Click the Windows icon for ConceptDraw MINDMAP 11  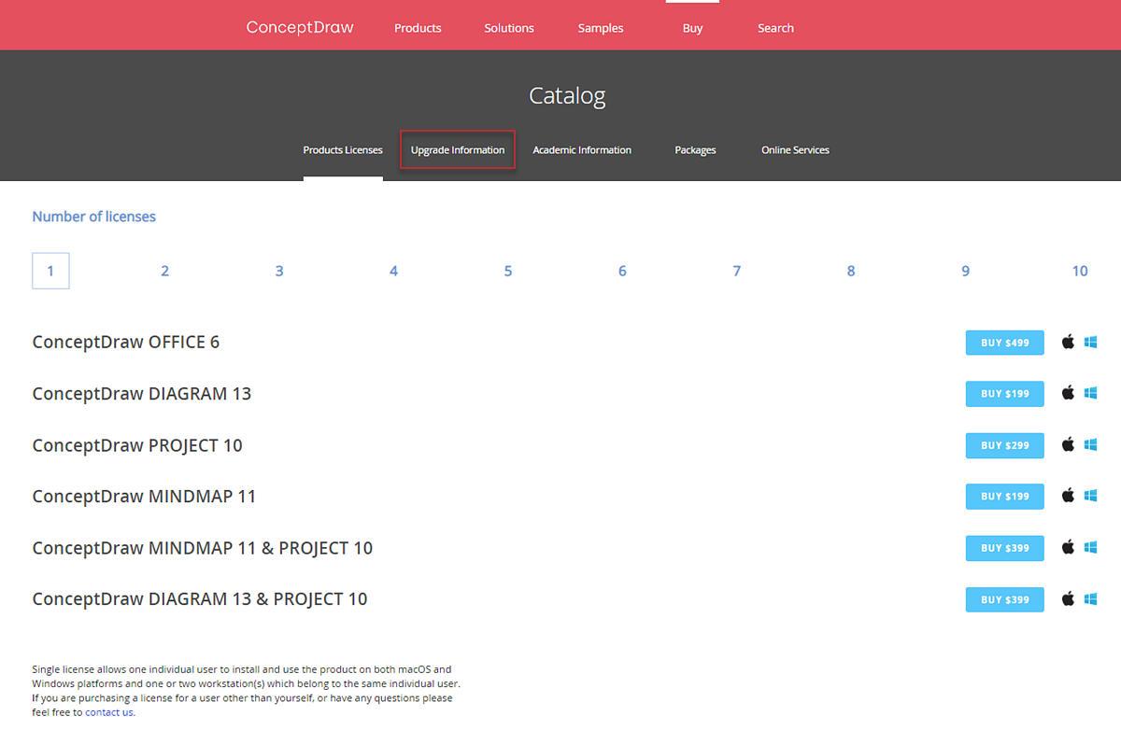[x=1090, y=497]
